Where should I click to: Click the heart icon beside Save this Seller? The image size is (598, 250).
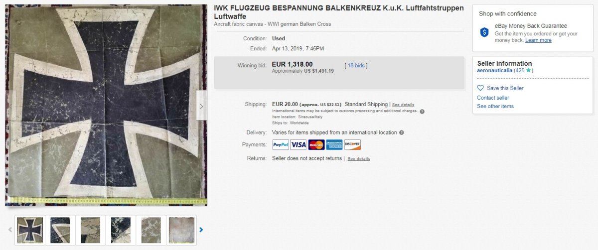(x=480, y=88)
